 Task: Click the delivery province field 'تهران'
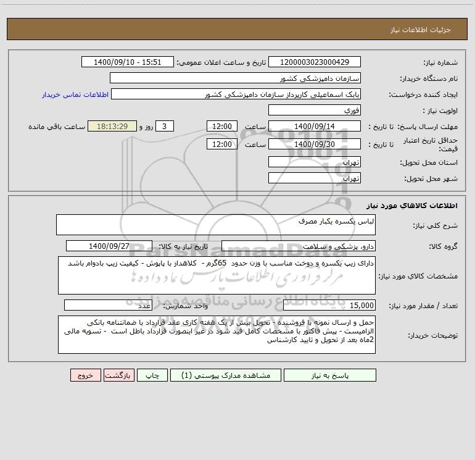pyautogui.click(x=315, y=162)
